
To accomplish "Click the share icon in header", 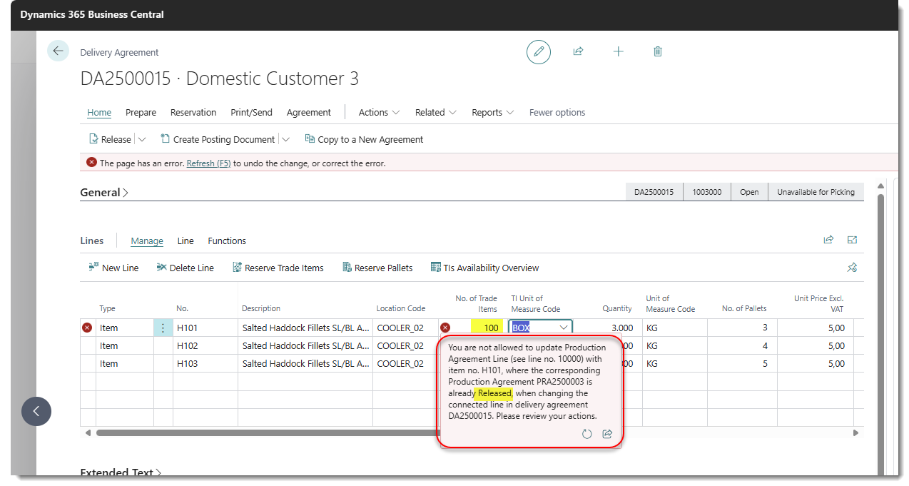I will point(578,51).
